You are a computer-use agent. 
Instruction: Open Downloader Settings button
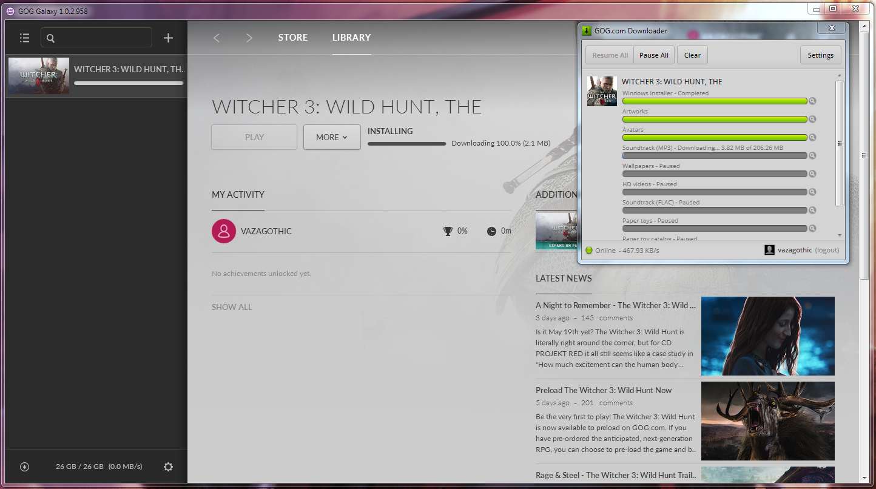pos(820,55)
